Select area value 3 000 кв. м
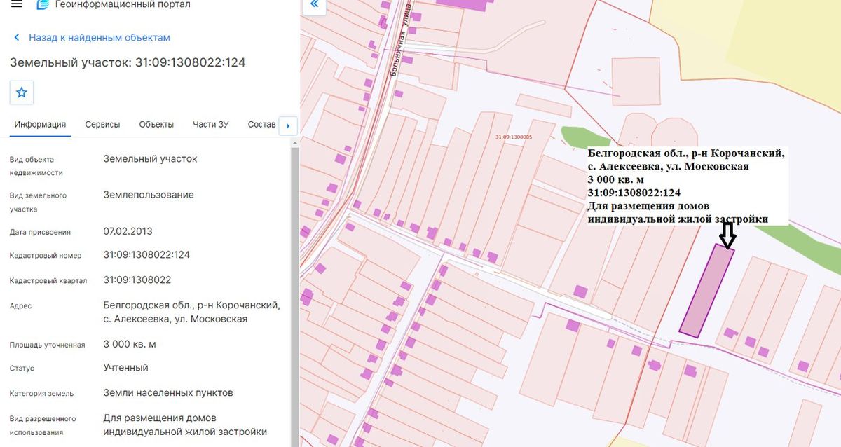Viewport: 841px width, 447px height. tap(130, 344)
